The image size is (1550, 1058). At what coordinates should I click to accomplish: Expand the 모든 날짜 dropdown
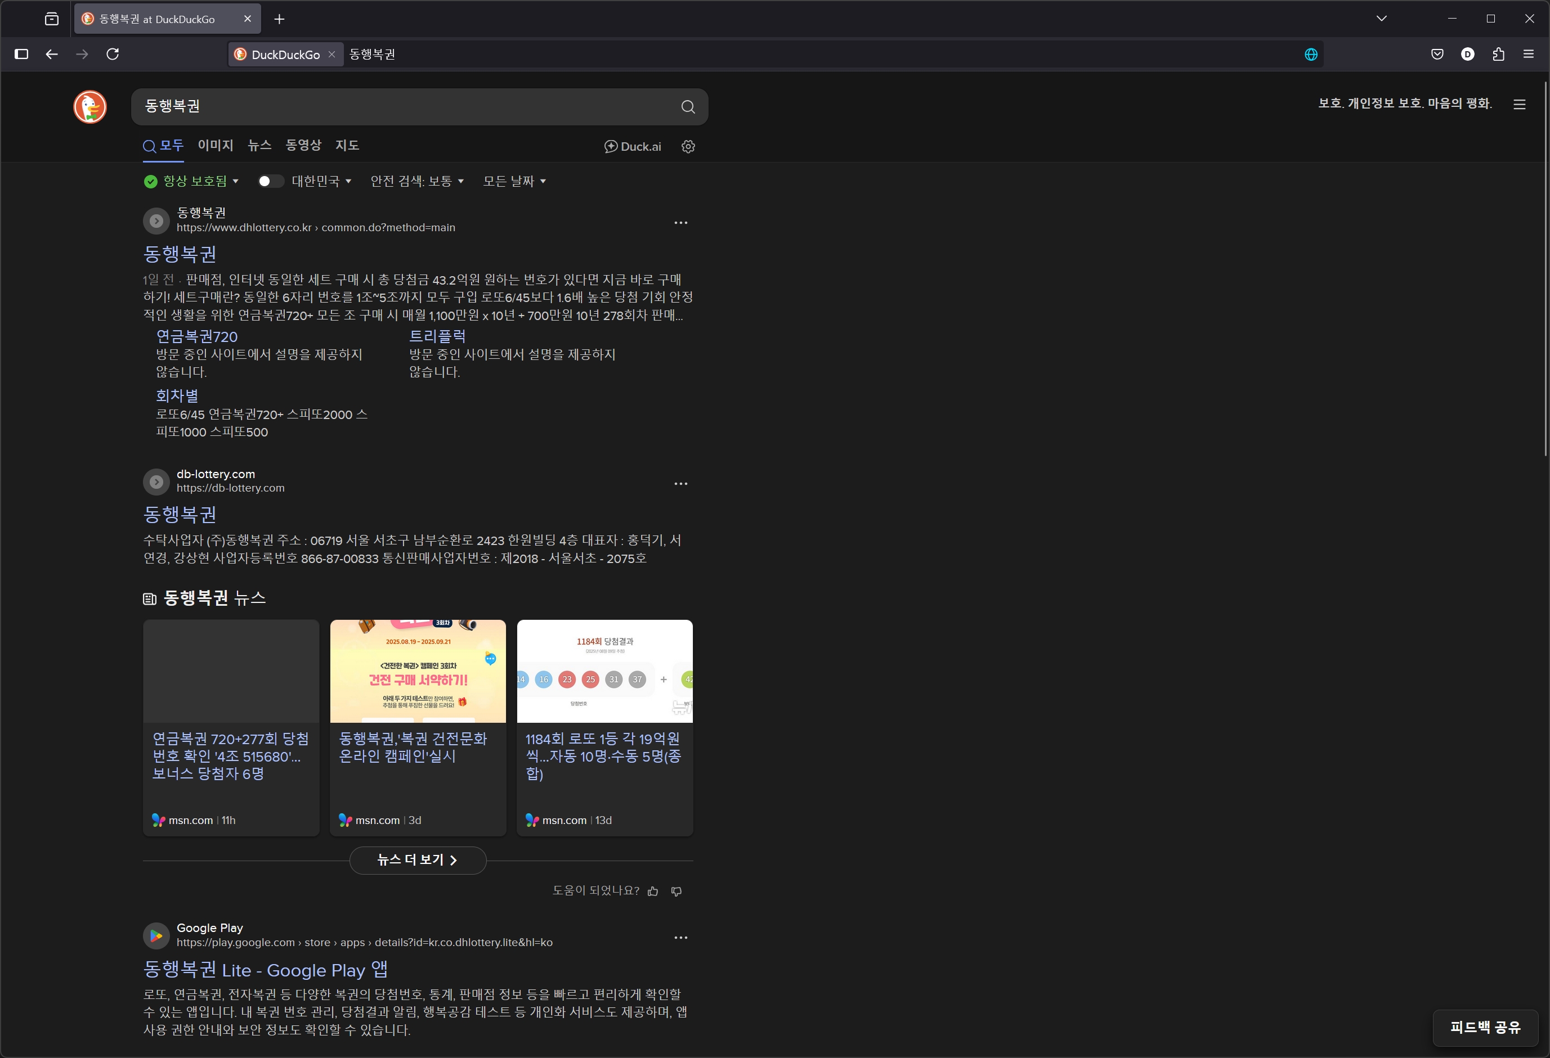514,181
